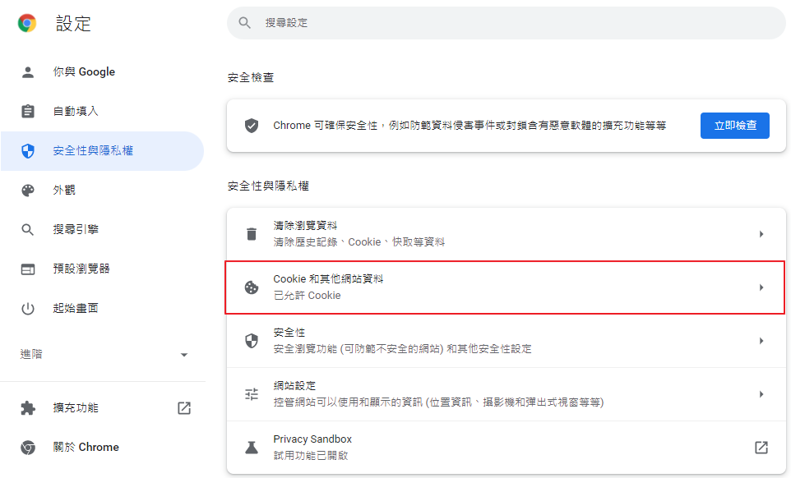This screenshot has width=791, height=478.
Task: Click the text 清除歷史記錄、Cookie、快取等資料
Action: point(359,242)
